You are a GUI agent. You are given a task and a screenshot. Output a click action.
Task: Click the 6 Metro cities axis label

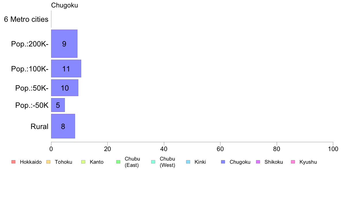pos(26,19)
